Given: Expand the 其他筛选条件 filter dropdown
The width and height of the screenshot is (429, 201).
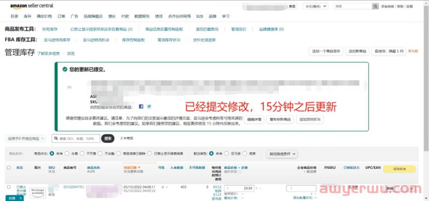Looking at the screenshot, I should tap(282, 153).
